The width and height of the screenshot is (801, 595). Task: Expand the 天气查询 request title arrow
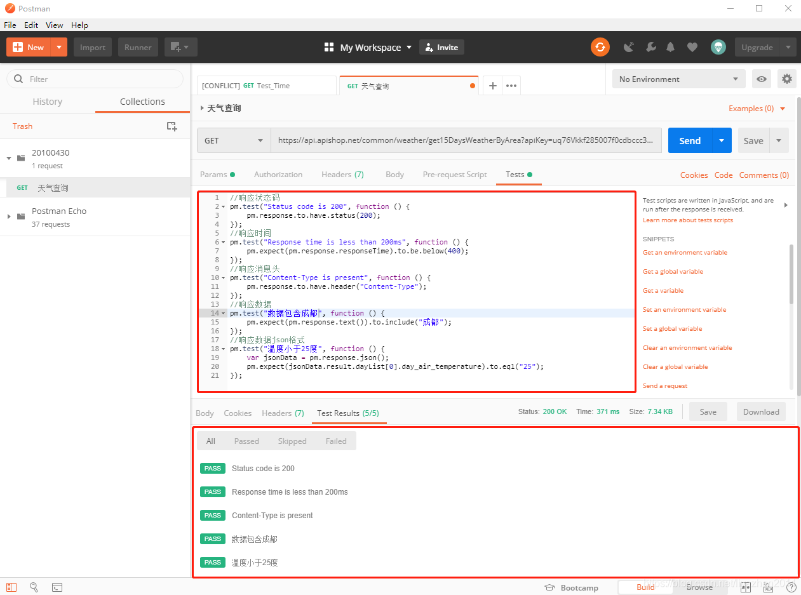pos(202,109)
